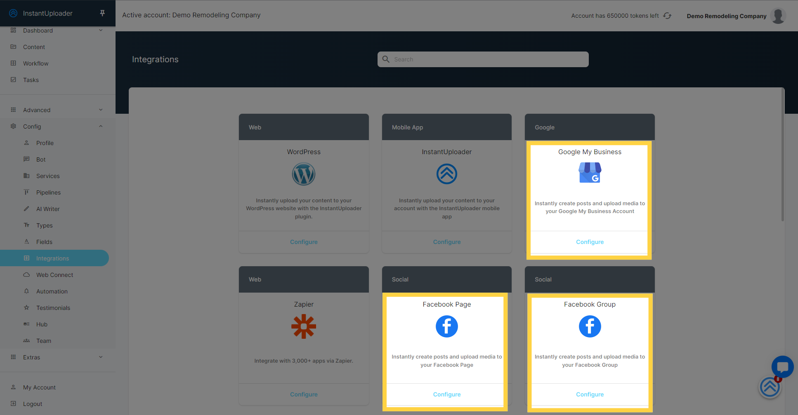The width and height of the screenshot is (798, 415).
Task: Refresh token count icon
Action: 667,16
